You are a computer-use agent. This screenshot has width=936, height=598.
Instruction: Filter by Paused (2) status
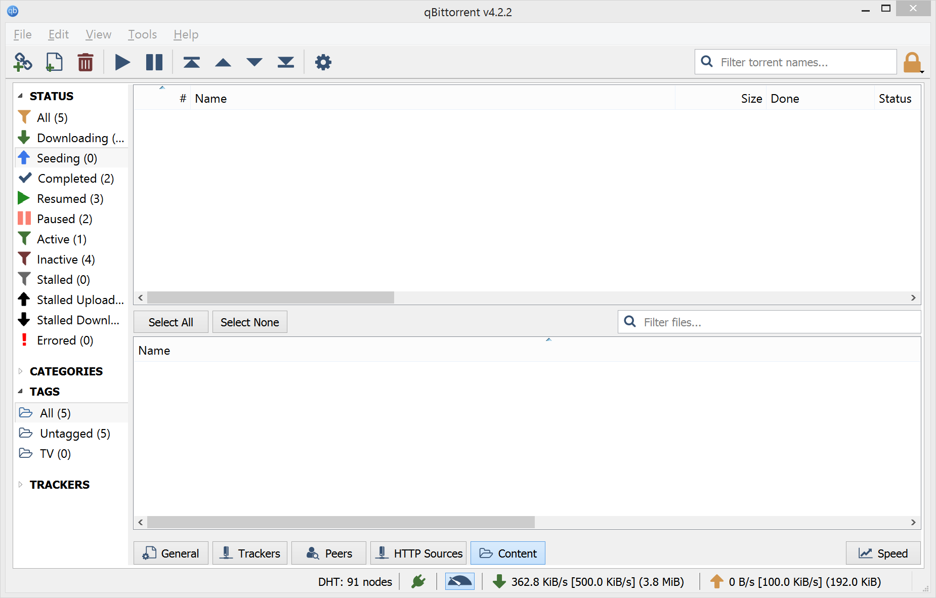(72, 219)
